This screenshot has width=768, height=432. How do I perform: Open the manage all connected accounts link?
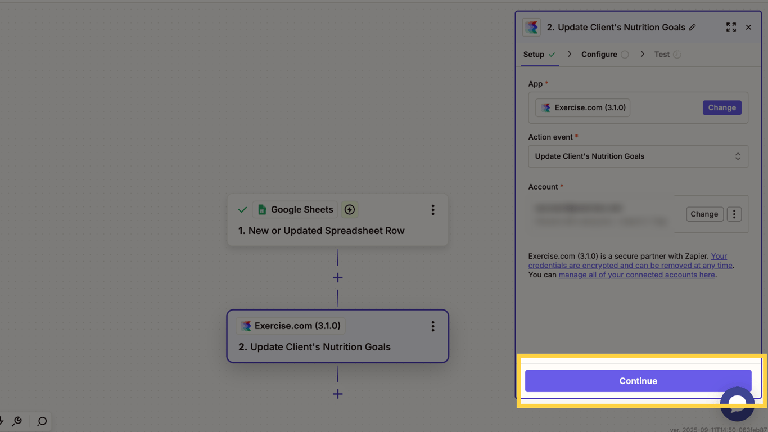pos(636,274)
